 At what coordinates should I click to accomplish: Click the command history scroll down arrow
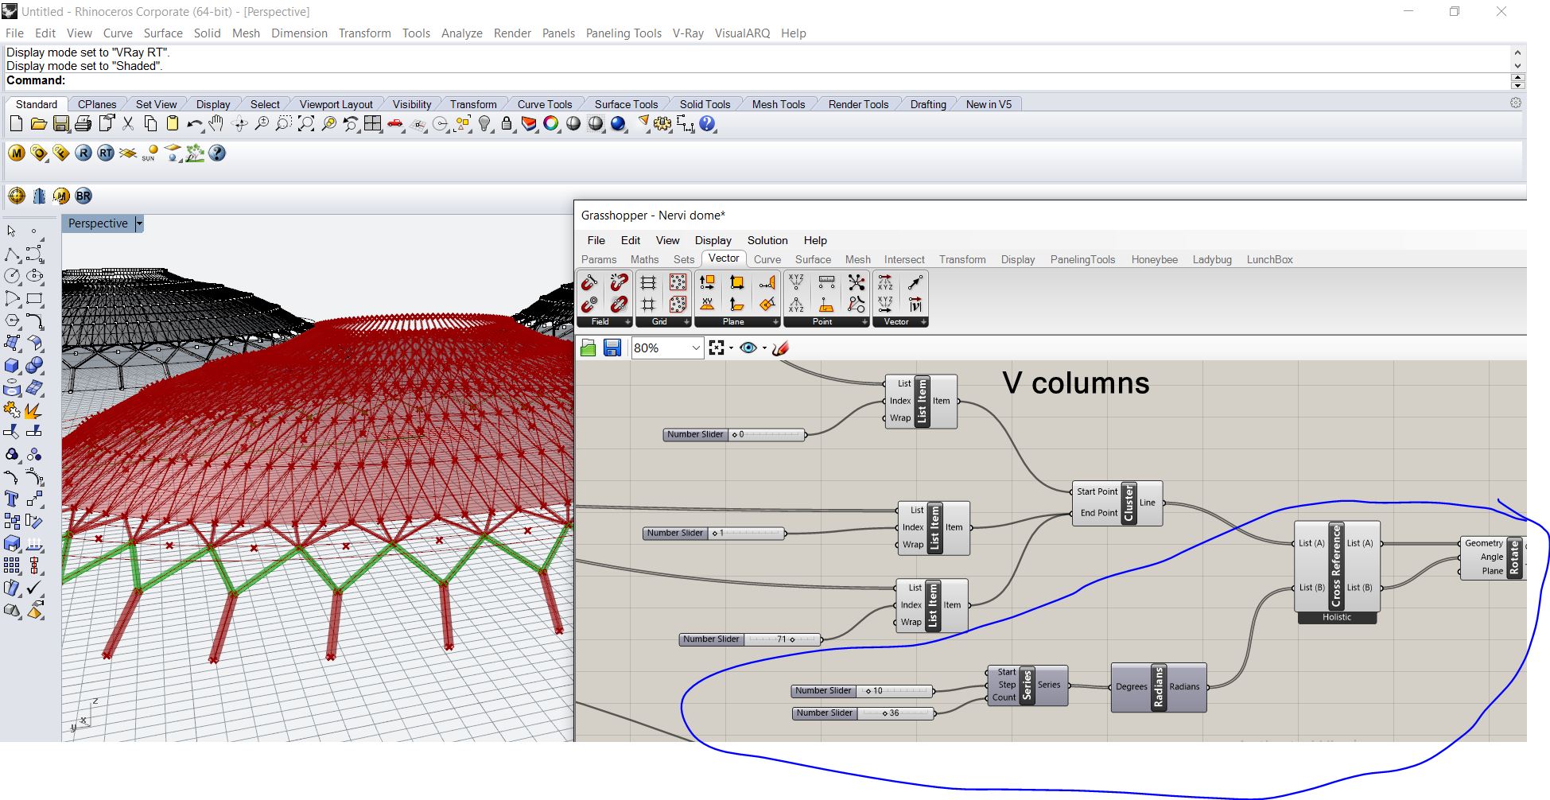click(x=1517, y=66)
